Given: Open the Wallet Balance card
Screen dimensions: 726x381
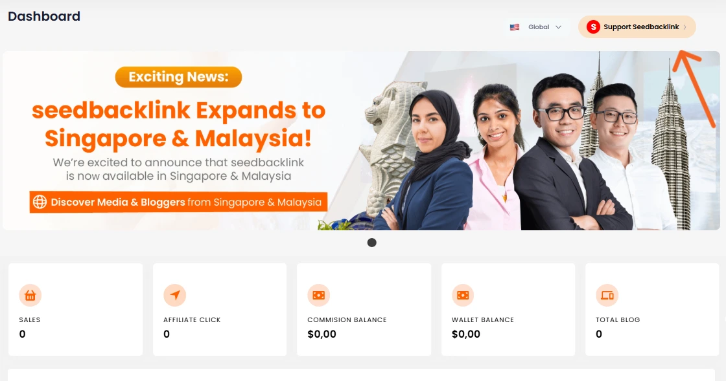Looking at the screenshot, I should click(x=508, y=309).
